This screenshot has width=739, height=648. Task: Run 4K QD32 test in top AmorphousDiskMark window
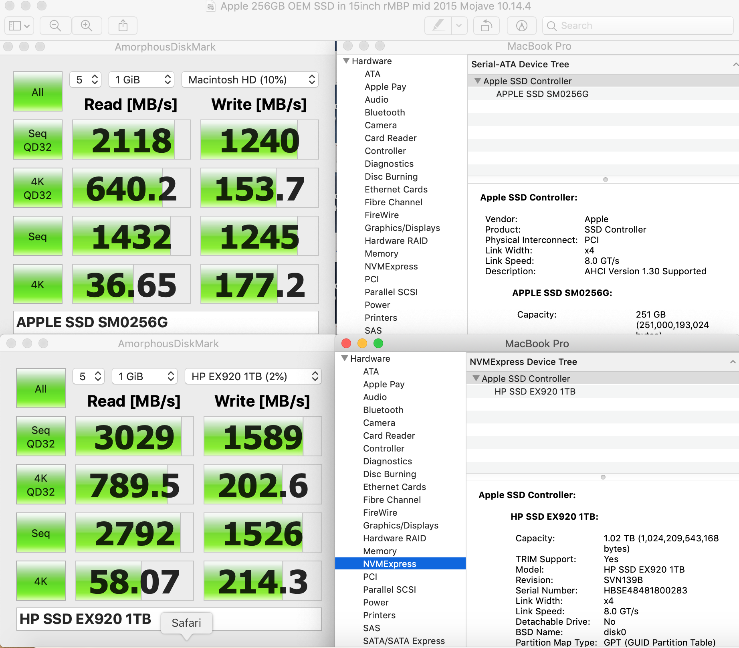point(38,188)
